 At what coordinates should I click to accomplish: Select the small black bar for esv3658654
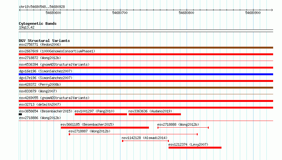click(20, 114)
